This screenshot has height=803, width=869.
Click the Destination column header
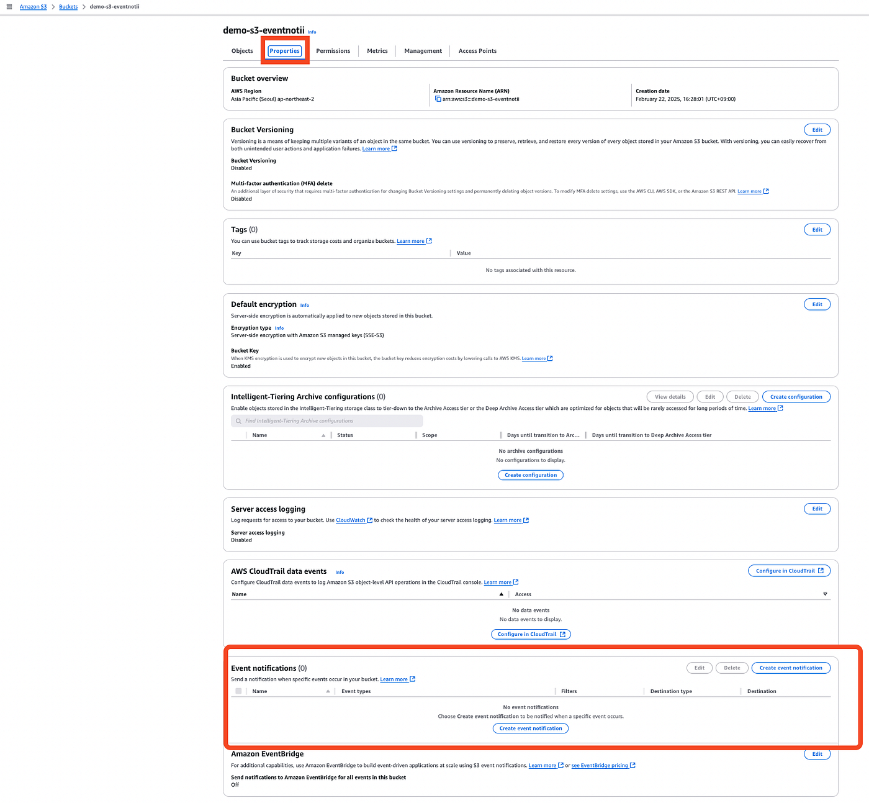pyautogui.click(x=762, y=691)
